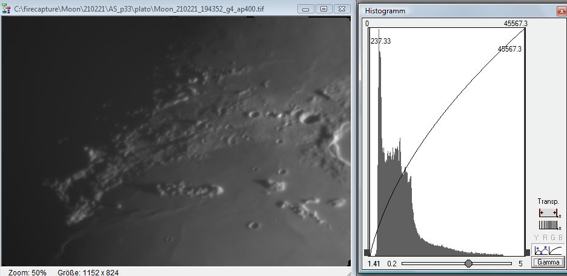Screen dimensions: 567x276
Task: Click the Zoom: 50% status text
Action: (27, 272)
